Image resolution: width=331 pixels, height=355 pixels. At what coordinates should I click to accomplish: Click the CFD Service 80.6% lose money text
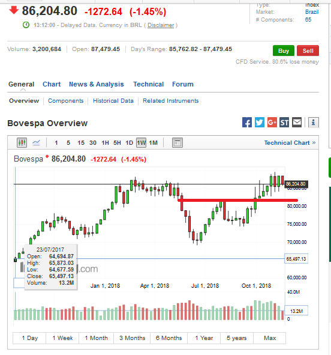pos(277,62)
